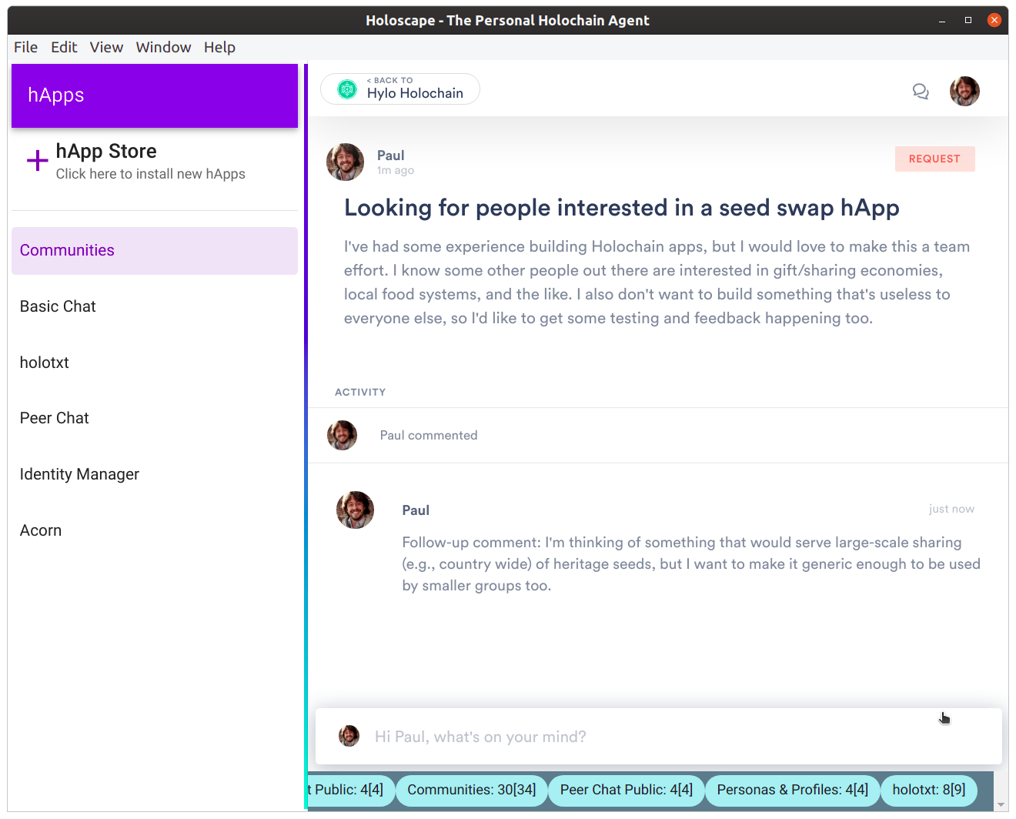Focus the 'what's on your mind?' comment field
Screen dimensions: 1016x819
click(659, 736)
